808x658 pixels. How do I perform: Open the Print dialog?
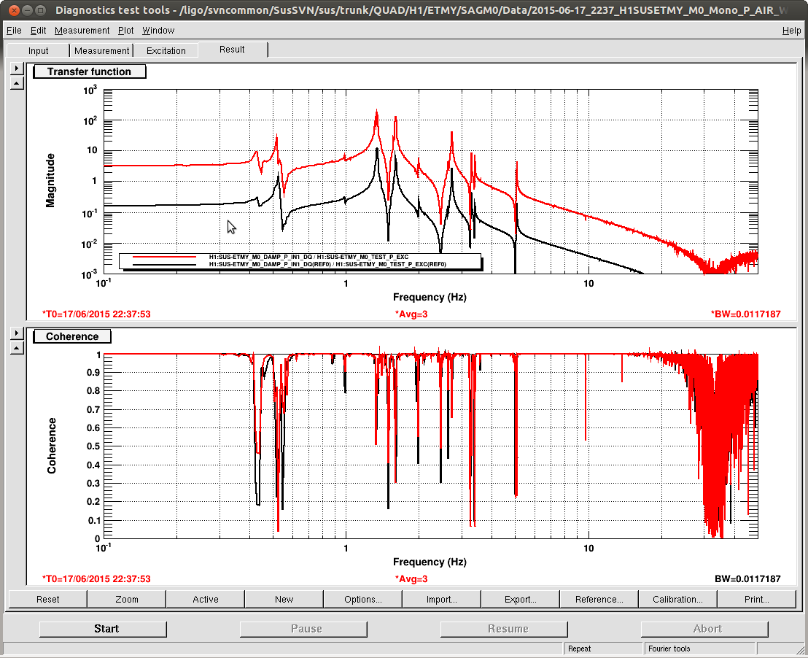point(756,599)
